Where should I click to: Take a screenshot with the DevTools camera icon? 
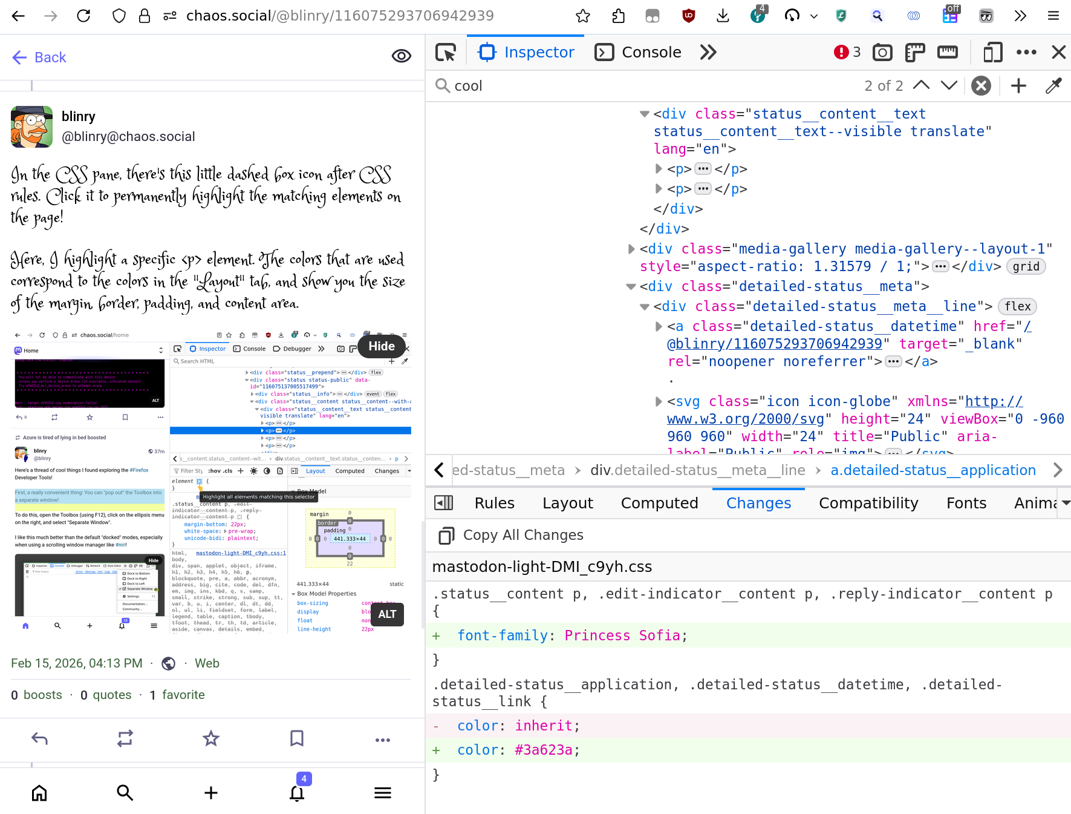[x=882, y=52]
